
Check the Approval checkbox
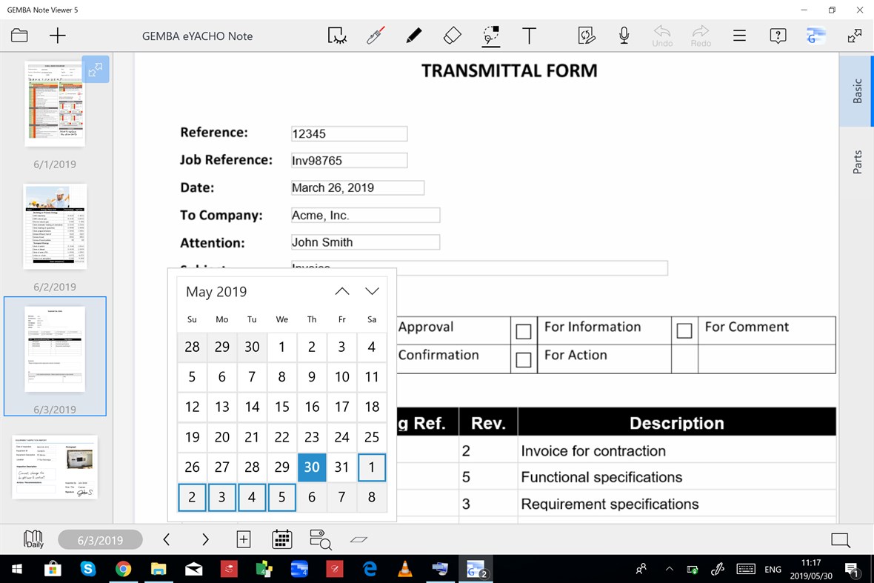[524, 330]
